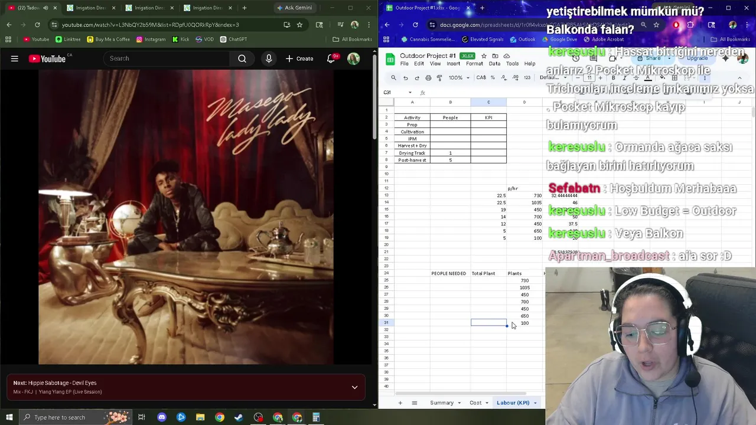Viewport: 756px width, 425px height.
Task: Start voice search with the microphone icon
Action: coord(269,58)
